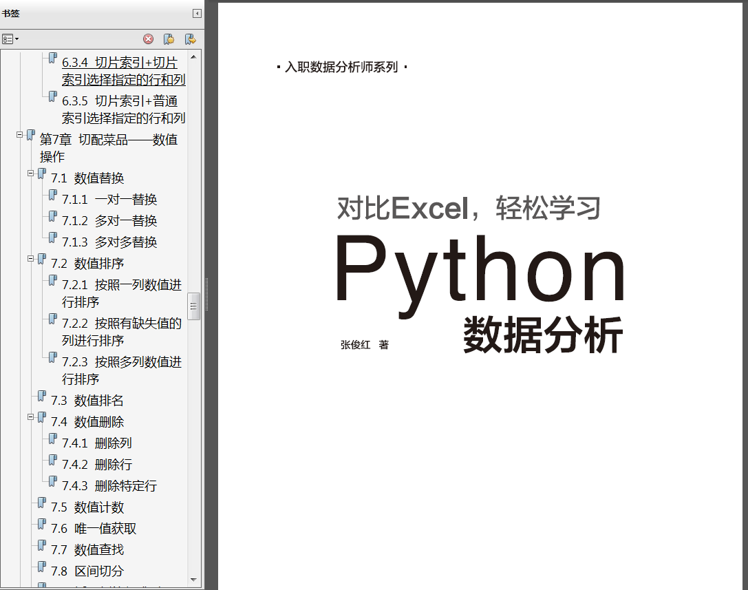This screenshot has width=748, height=590.
Task: Click bookmark icon beside 7.2.2 entry
Action: tap(53, 319)
